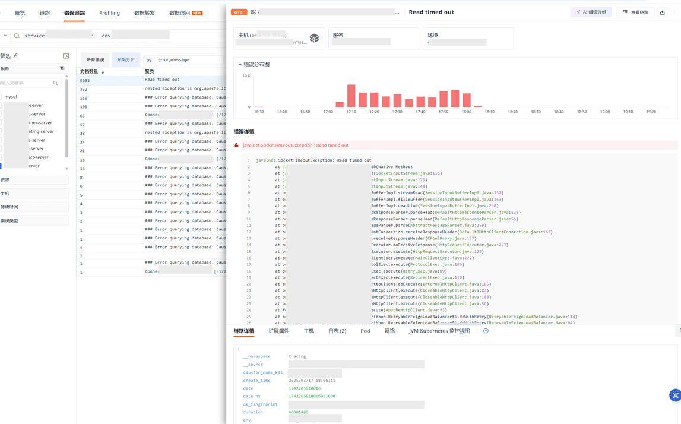Select the 所有错误 view button

(95, 60)
